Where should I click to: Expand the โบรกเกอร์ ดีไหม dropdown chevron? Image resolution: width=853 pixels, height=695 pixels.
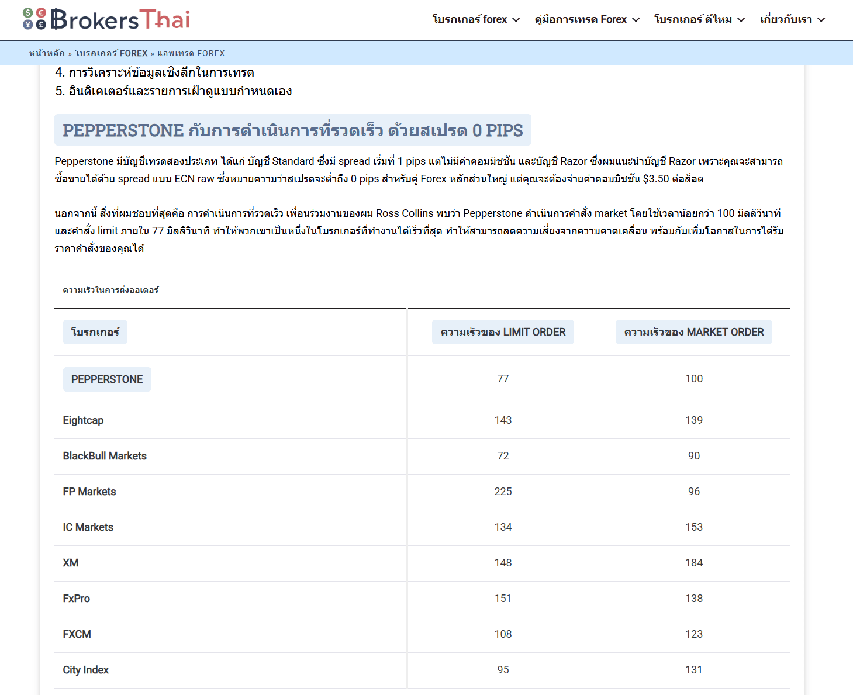[741, 20]
